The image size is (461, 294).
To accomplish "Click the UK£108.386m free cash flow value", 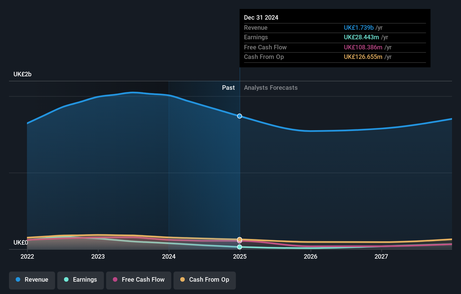I will (363, 47).
